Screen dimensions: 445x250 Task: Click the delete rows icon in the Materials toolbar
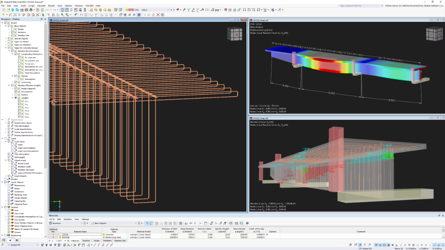(181, 224)
